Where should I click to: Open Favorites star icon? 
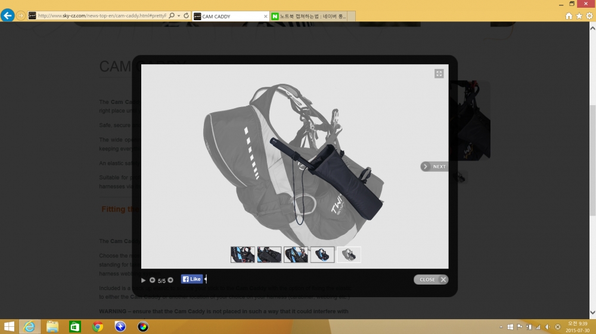[x=579, y=16]
